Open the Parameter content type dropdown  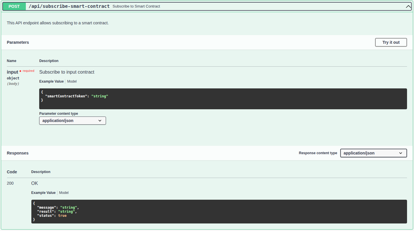(73, 121)
